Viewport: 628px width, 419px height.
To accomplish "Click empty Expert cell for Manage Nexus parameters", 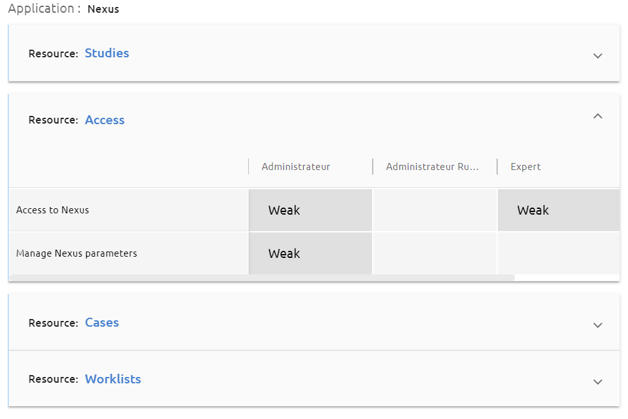I will pyautogui.click(x=558, y=253).
